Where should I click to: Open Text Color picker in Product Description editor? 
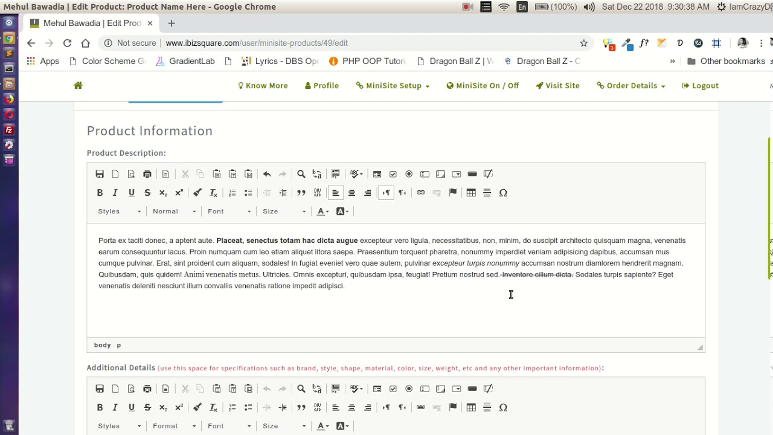pyautogui.click(x=323, y=211)
